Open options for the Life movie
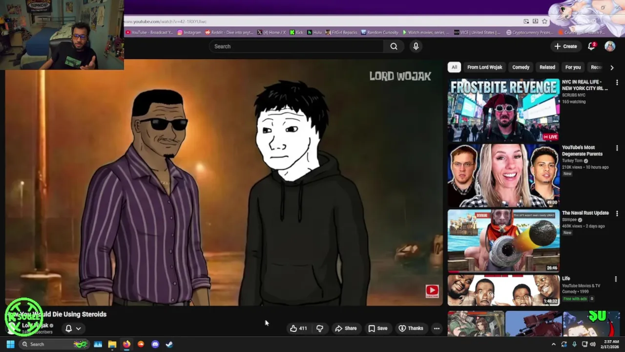Image resolution: width=625 pixels, height=352 pixels. (617, 279)
